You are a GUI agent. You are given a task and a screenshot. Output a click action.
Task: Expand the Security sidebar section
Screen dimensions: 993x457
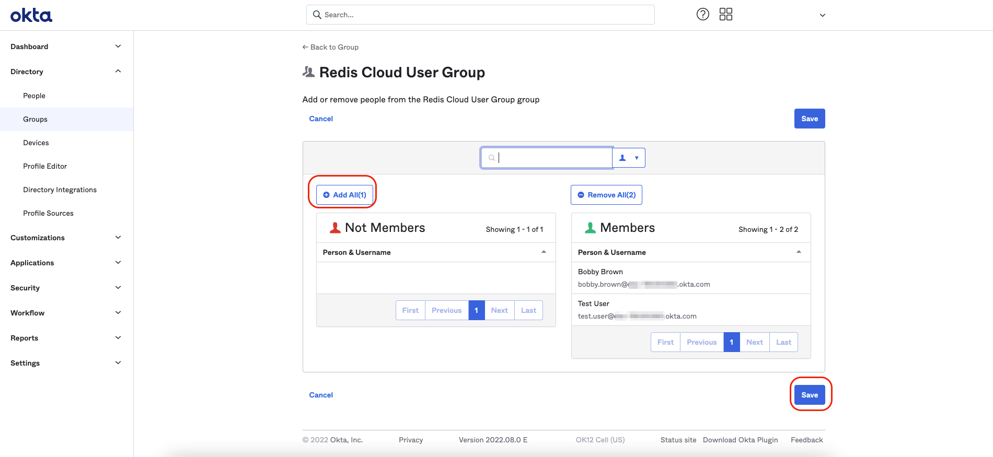118,288
